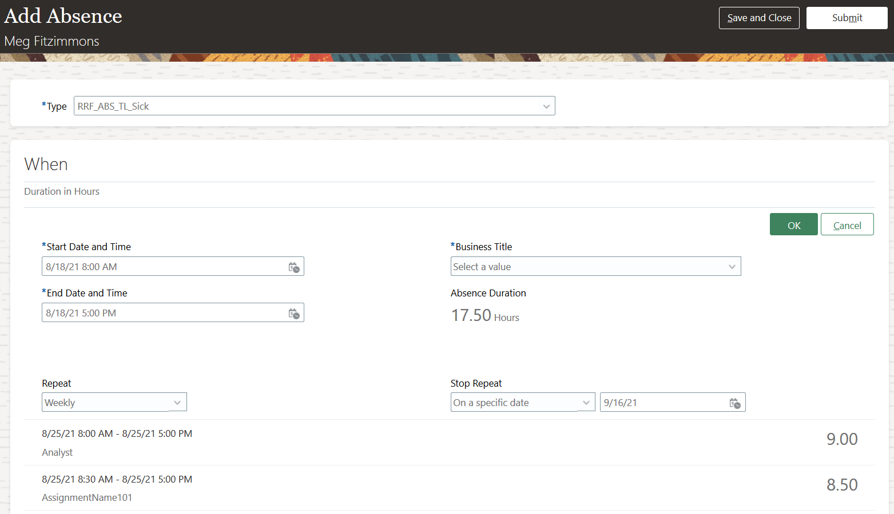Open the Stop Repeat date calendar picker
Viewport: 894px width, 514px height.
(x=735, y=402)
